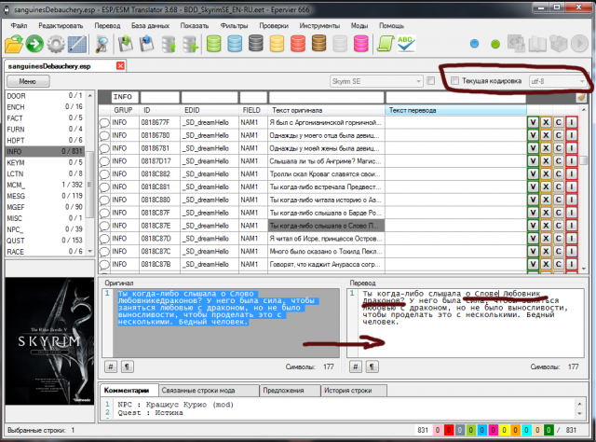596x442 pixels.
Task: Open the utf-8 encoding dropdown
Action: tap(557, 81)
